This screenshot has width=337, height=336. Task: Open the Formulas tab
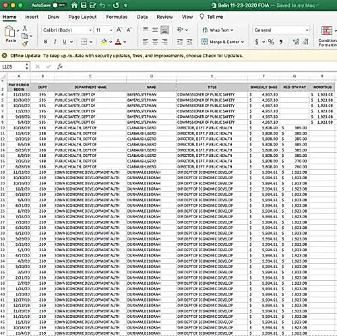coord(117,17)
